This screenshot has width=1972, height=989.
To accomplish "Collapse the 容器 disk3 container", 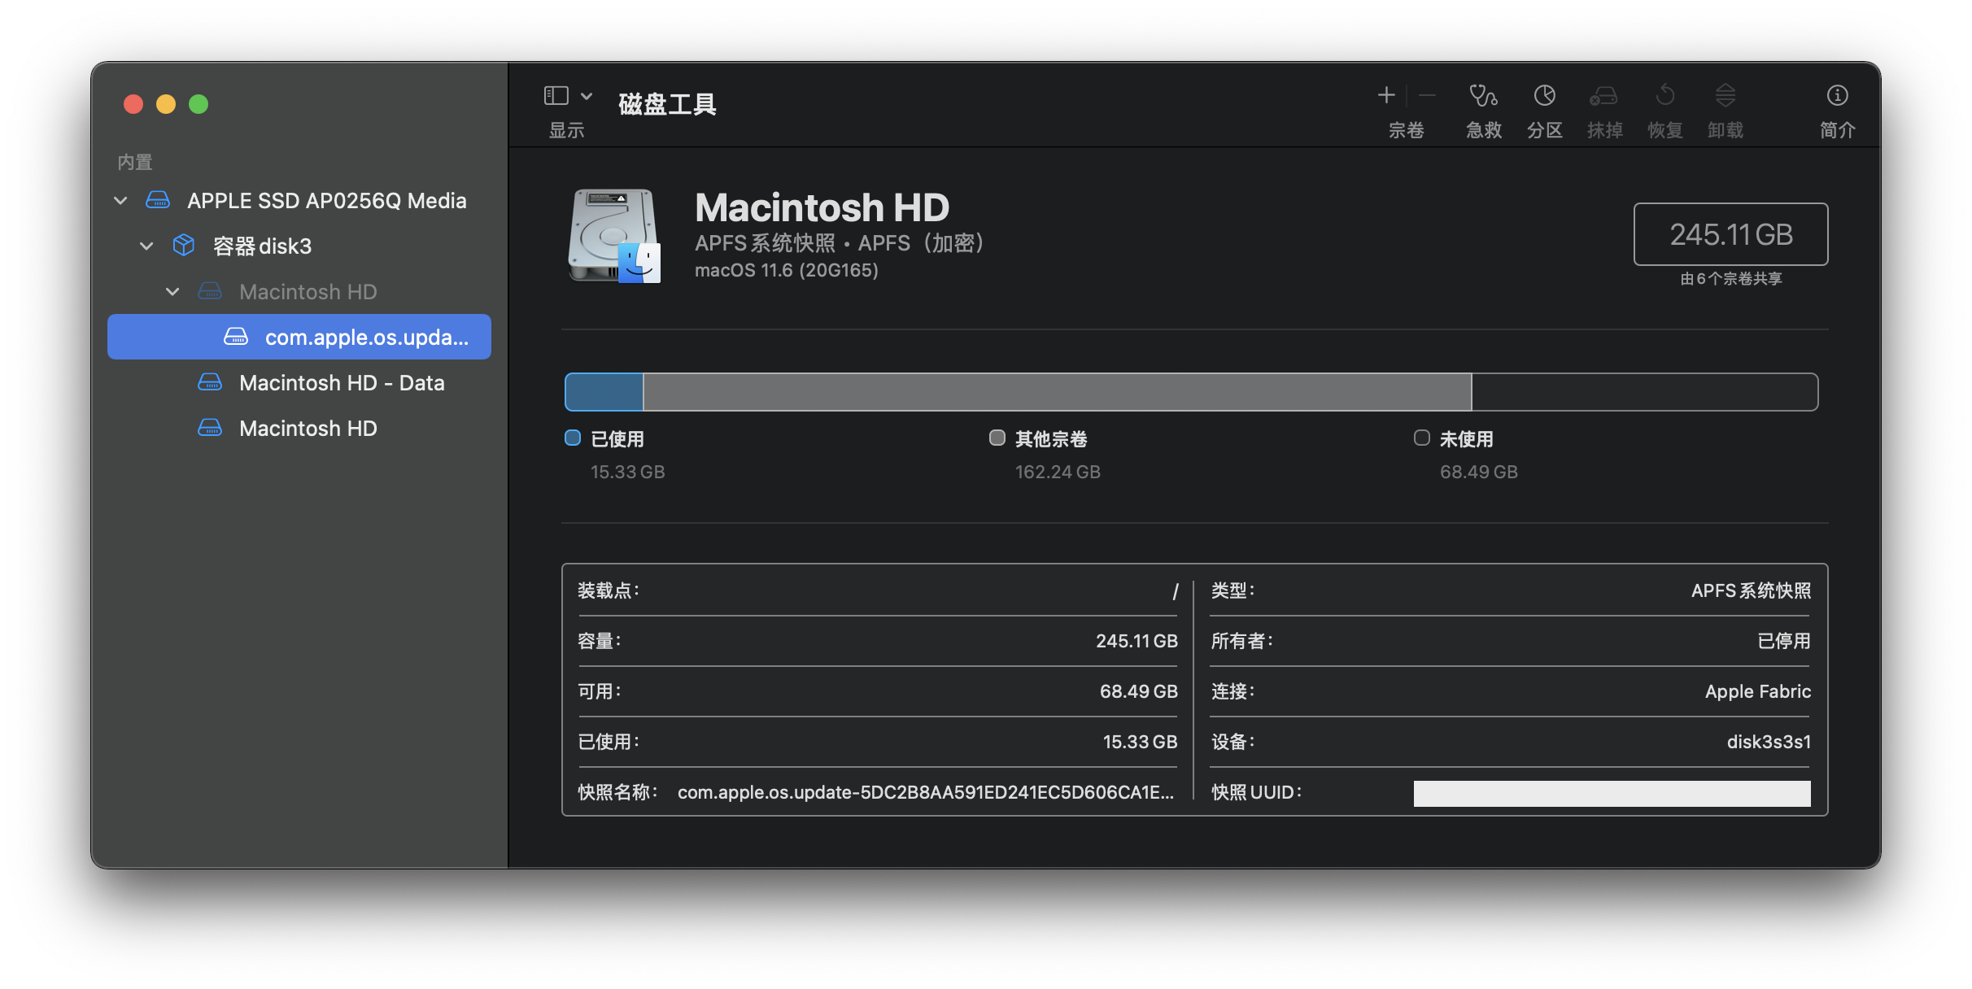I will 146,246.
